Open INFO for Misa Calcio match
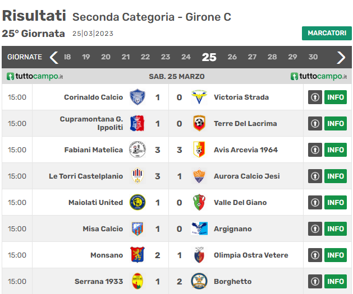Viewport: 353px width, 294px height. 336,228
